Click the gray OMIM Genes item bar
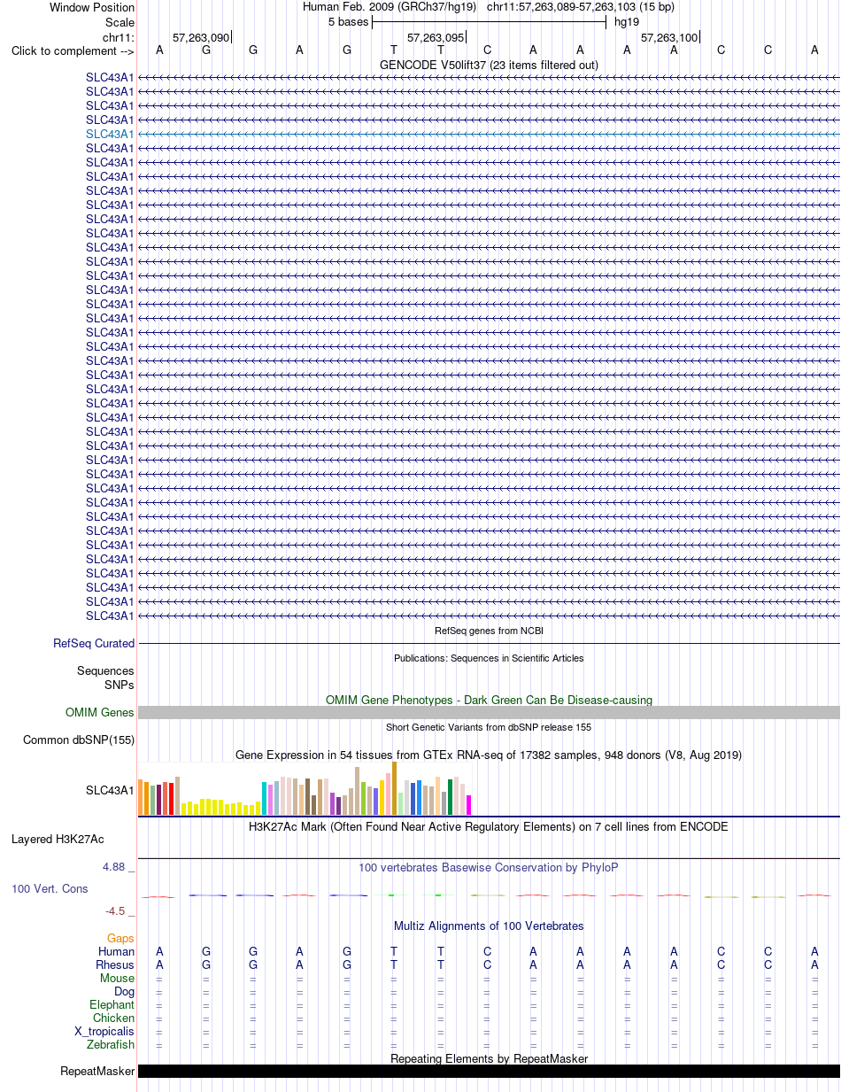The width and height of the screenshot is (841, 1092). point(489,712)
